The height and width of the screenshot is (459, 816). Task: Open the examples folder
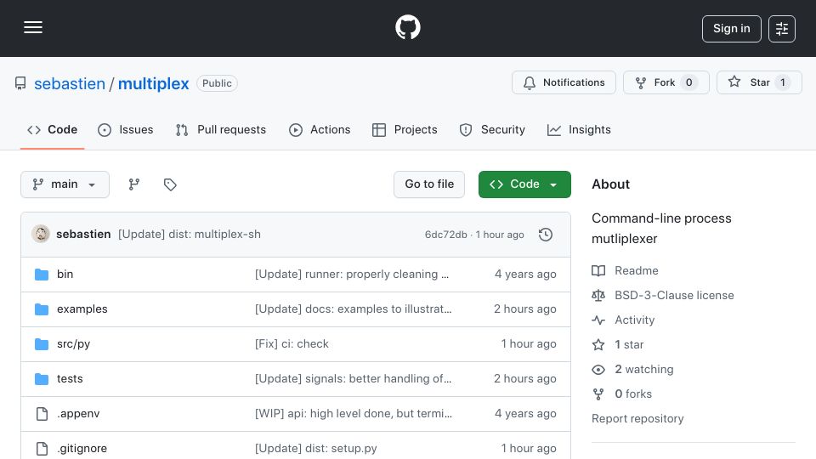click(82, 309)
